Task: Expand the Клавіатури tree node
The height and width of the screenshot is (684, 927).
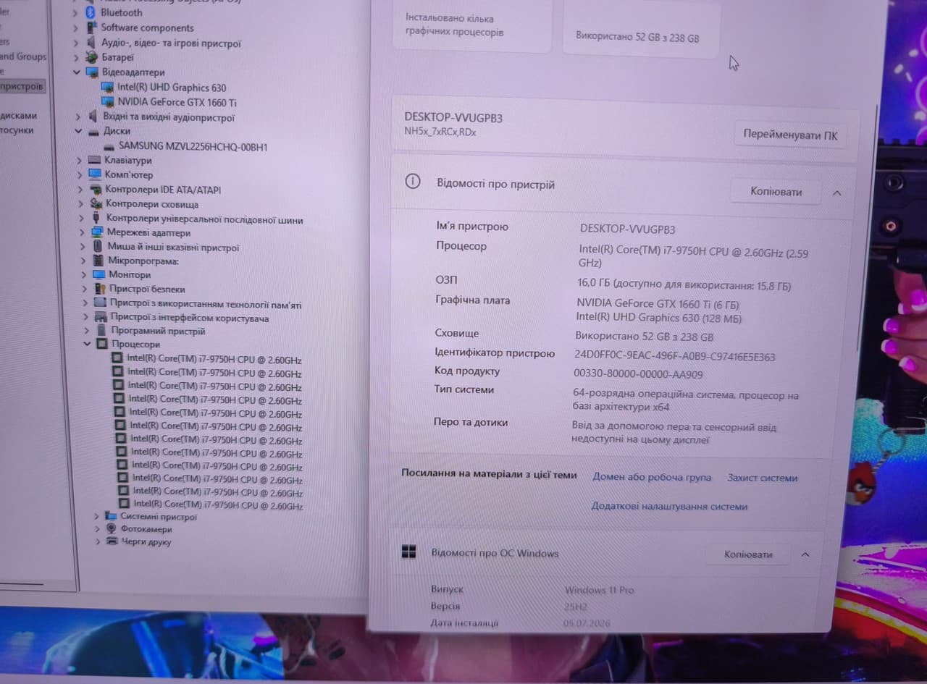Action: pyautogui.click(x=80, y=161)
